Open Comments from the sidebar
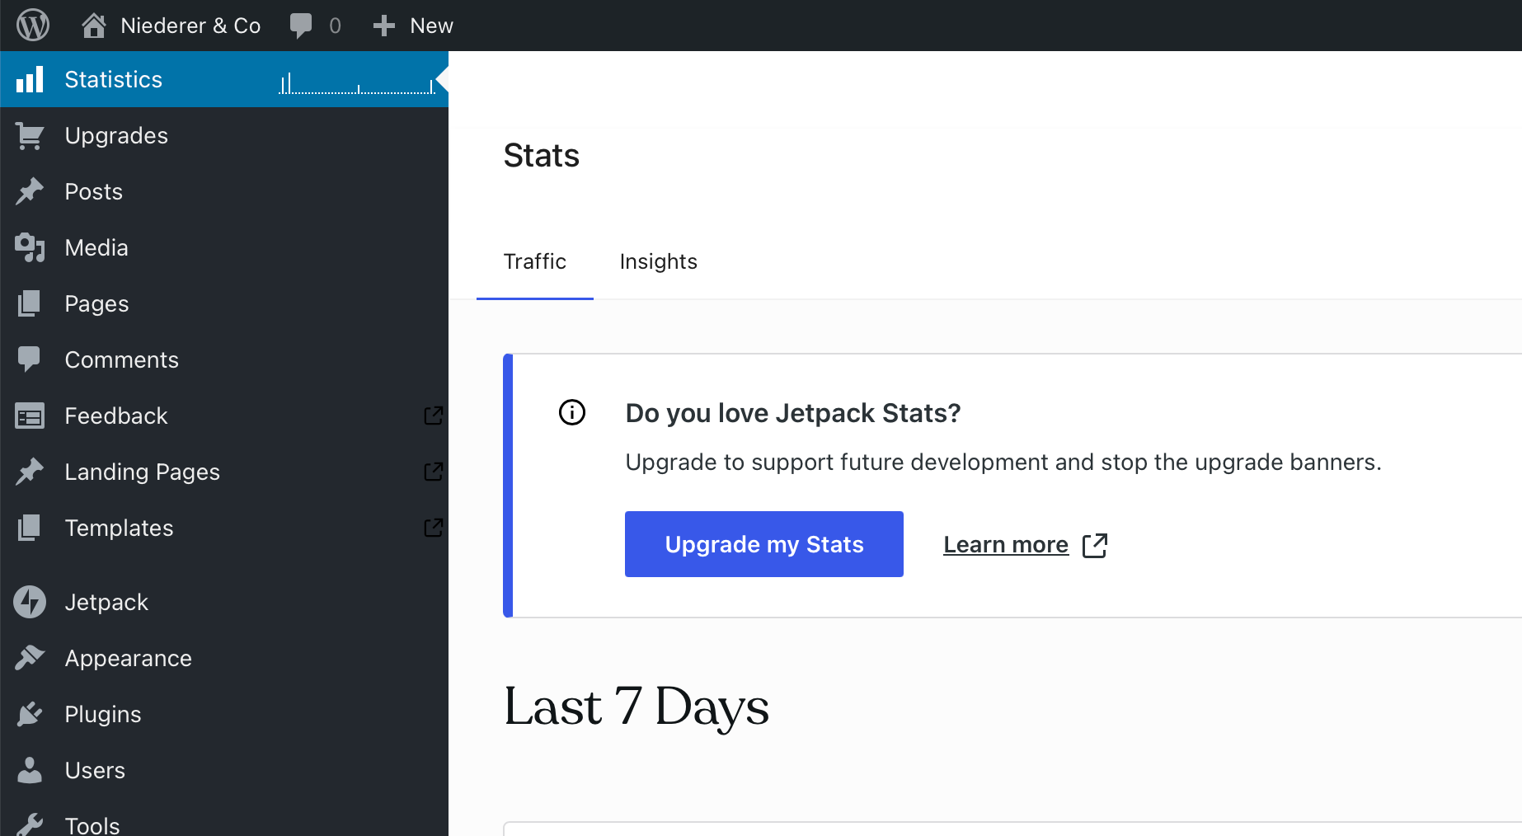 click(x=122, y=359)
